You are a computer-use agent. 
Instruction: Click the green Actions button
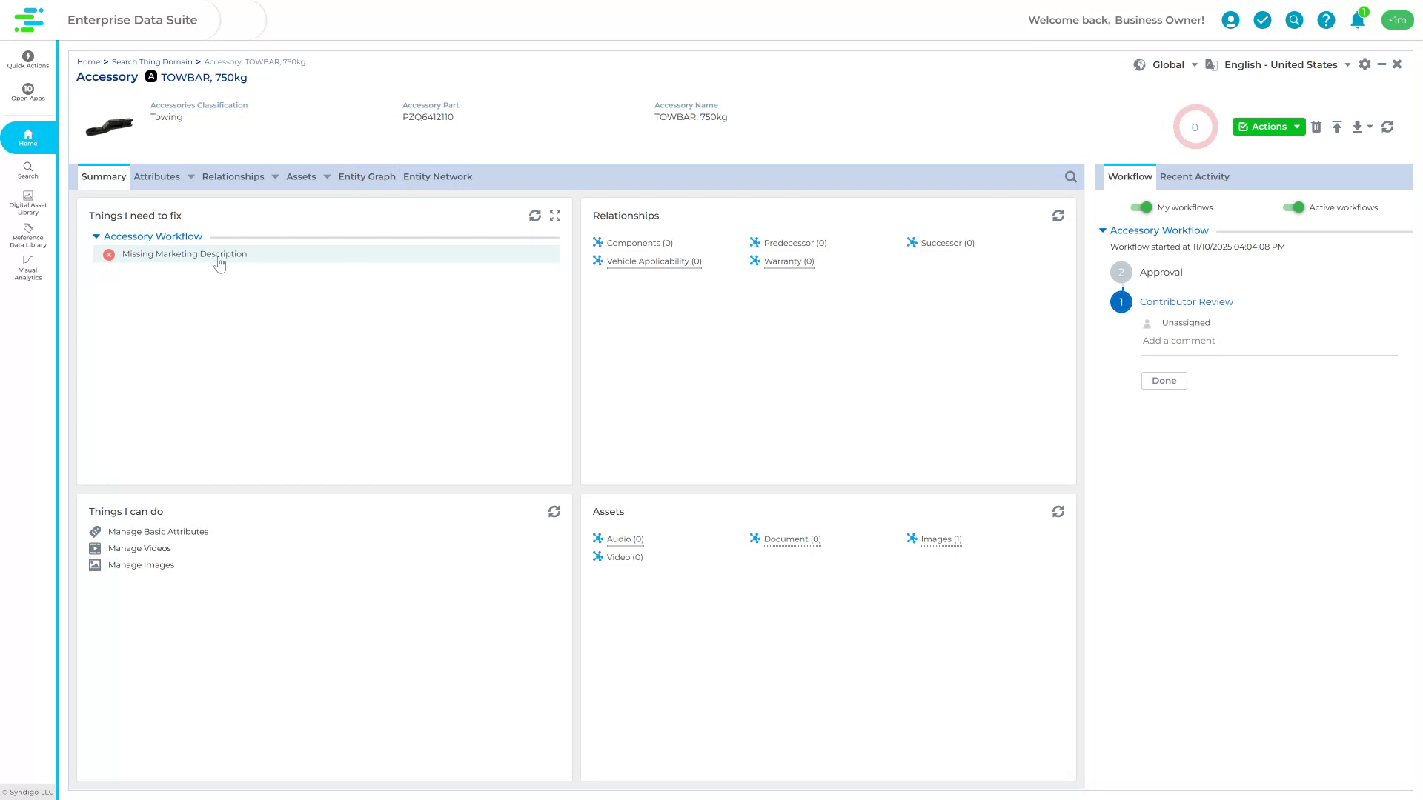(x=1268, y=127)
